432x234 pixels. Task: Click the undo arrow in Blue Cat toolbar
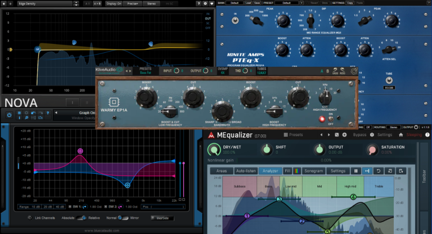pyautogui.click(x=33, y=112)
